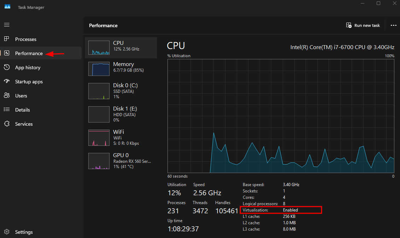Select the Performance sidebar icon
This screenshot has height=238, width=400.
click(7, 53)
